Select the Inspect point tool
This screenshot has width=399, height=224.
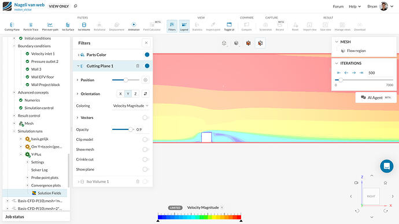pos(213,27)
